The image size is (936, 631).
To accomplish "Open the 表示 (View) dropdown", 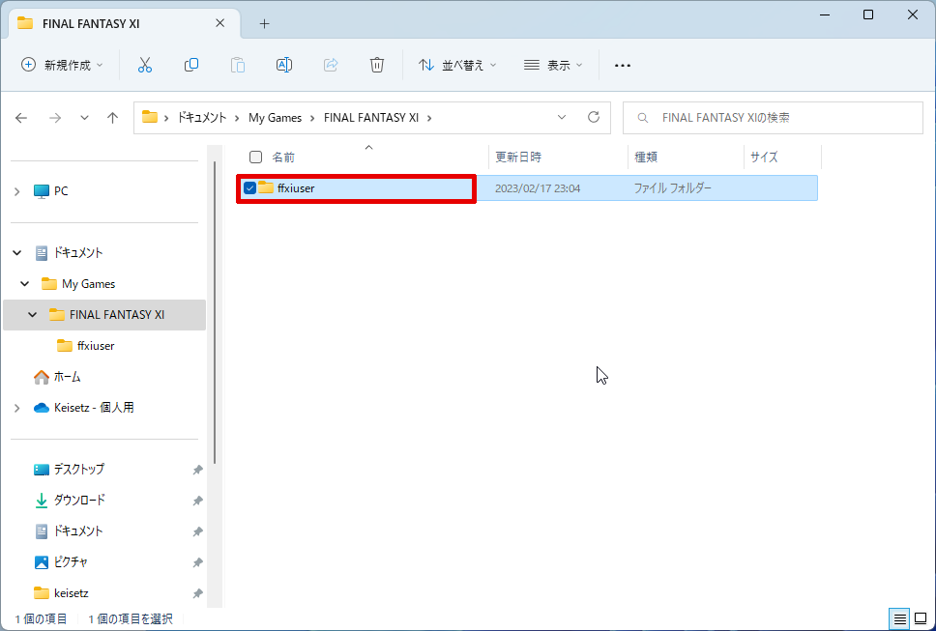I will [x=553, y=65].
